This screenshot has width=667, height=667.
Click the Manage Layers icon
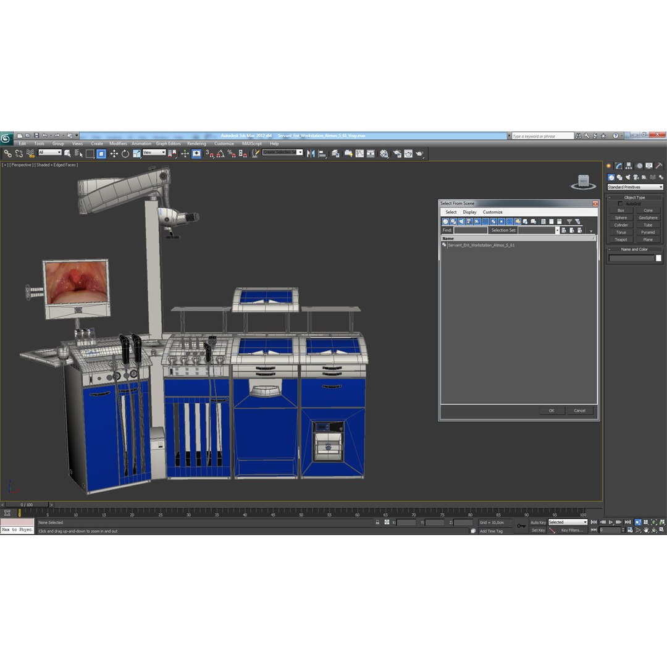335,154
